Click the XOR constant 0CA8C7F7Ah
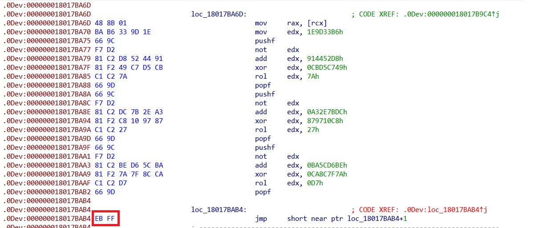This screenshot has width=543, height=228. [x=327, y=174]
